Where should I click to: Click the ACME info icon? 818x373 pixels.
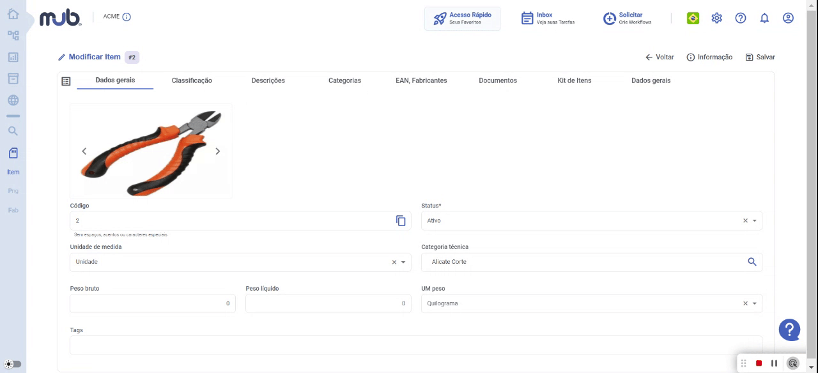(x=127, y=17)
